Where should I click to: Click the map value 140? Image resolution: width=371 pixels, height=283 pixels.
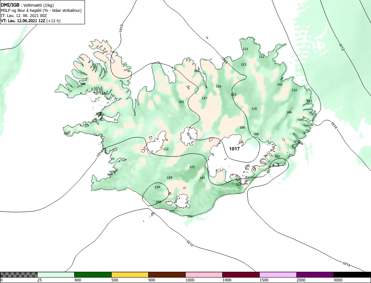coord(83,84)
